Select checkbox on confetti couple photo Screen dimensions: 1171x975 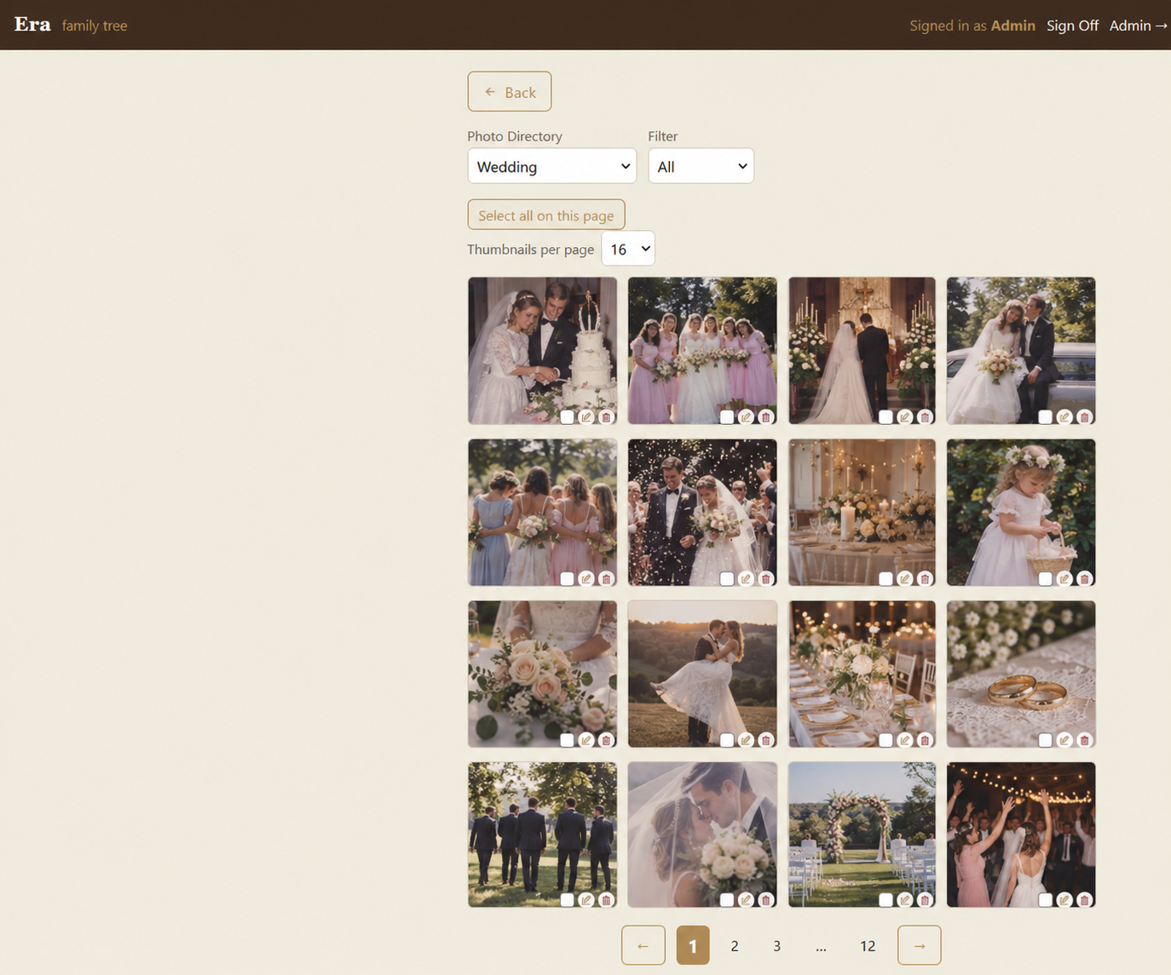point(727,579)
